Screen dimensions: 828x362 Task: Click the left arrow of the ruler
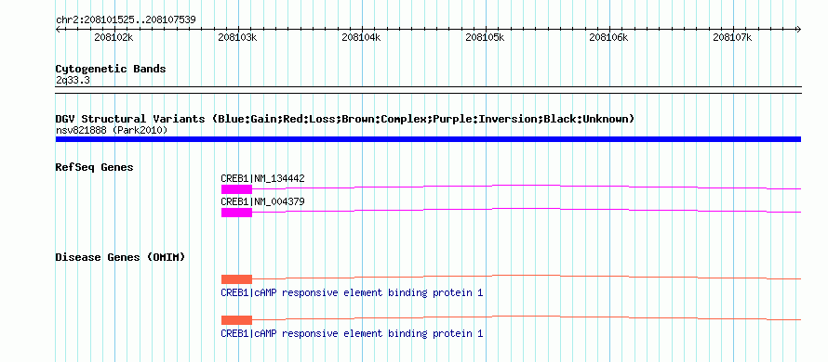point(58,30)
